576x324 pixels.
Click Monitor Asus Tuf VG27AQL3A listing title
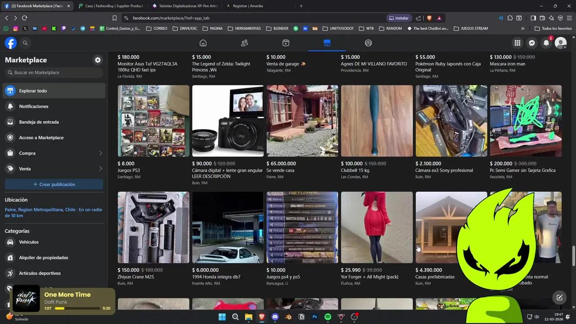[147, 67]
